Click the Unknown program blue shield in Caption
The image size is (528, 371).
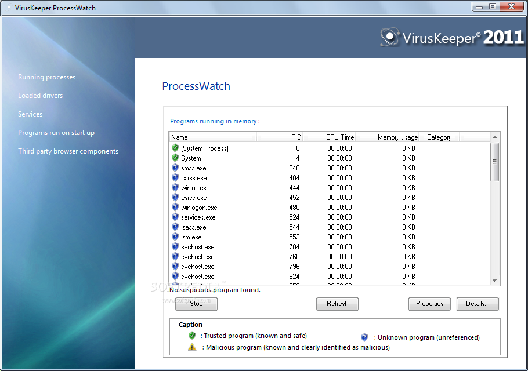(364, 337)
